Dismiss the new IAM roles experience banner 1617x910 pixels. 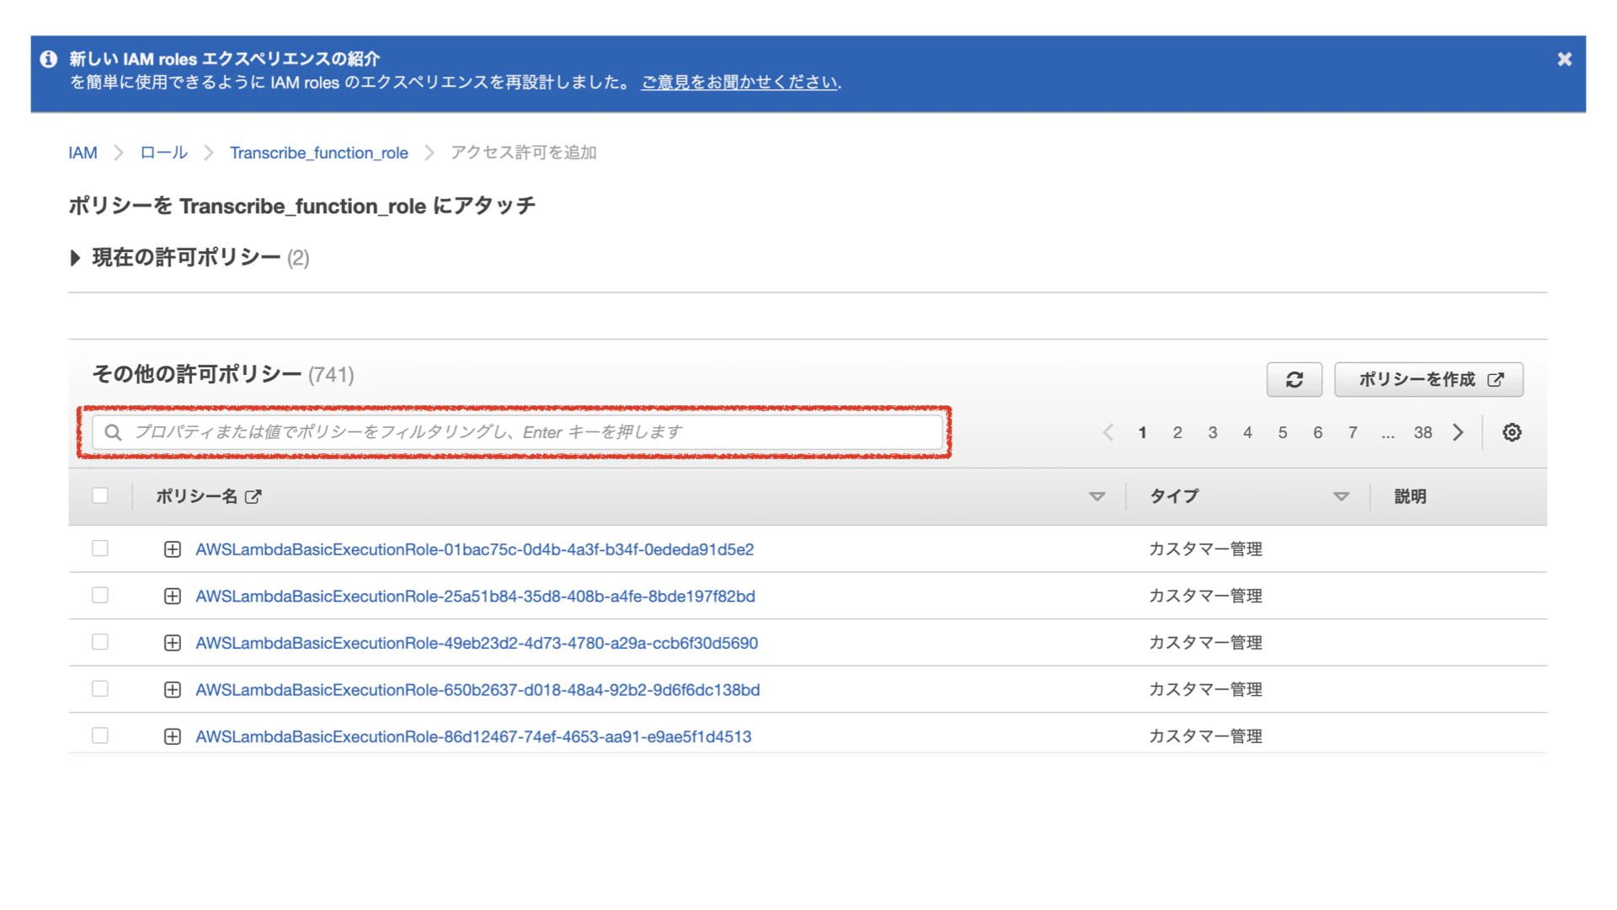[1565, 59]
